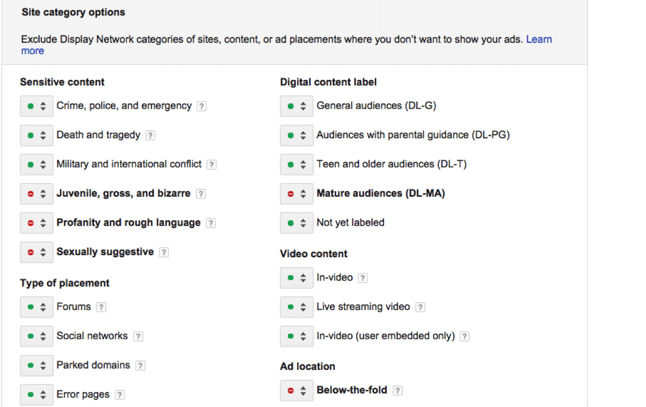Expand status selector for Not yet labeled

(297, 223)
